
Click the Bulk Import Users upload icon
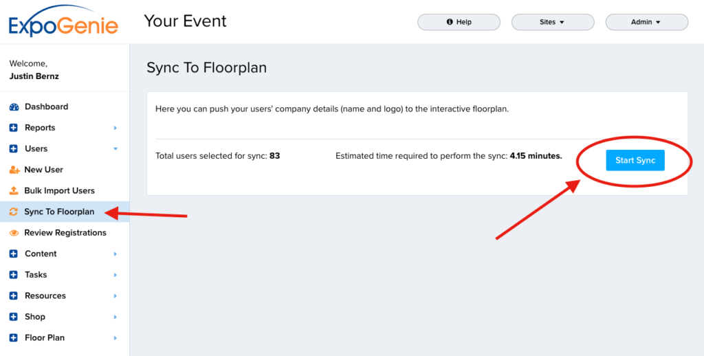click(x=14, y=191)
